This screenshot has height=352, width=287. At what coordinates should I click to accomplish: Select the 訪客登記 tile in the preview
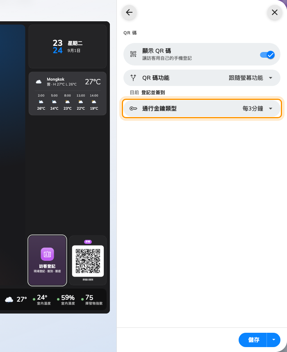pyautogui.click(x=47, y=260)
